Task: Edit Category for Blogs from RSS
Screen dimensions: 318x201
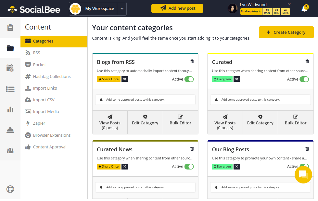Action: [x=145, y=122]
